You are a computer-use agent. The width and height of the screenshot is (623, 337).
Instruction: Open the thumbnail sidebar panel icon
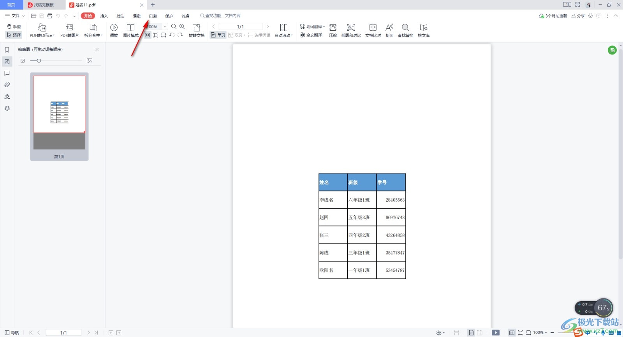pyautogui.click(x=7, y=61)
